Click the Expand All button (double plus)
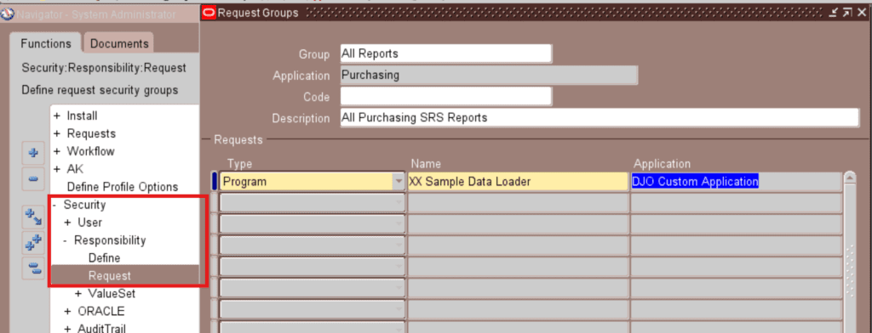The height and width of the screenshot is (333, 872). coord(33,243)
